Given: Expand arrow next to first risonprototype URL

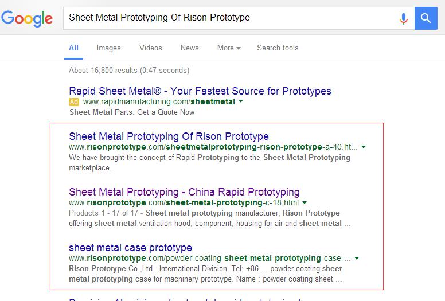Looking at the screenshot, I should 364,147.
